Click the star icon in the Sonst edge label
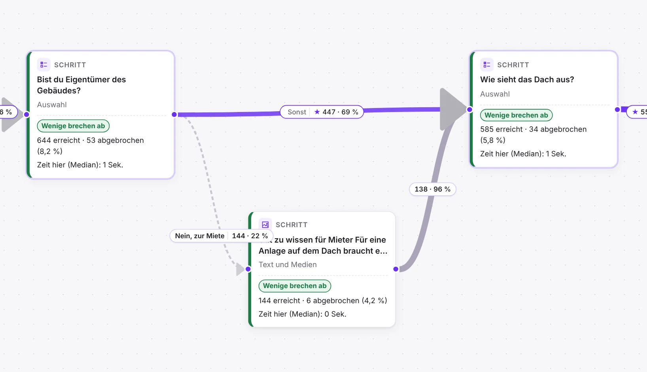Viewport: 647px width, 372px height. click(317, 112)
